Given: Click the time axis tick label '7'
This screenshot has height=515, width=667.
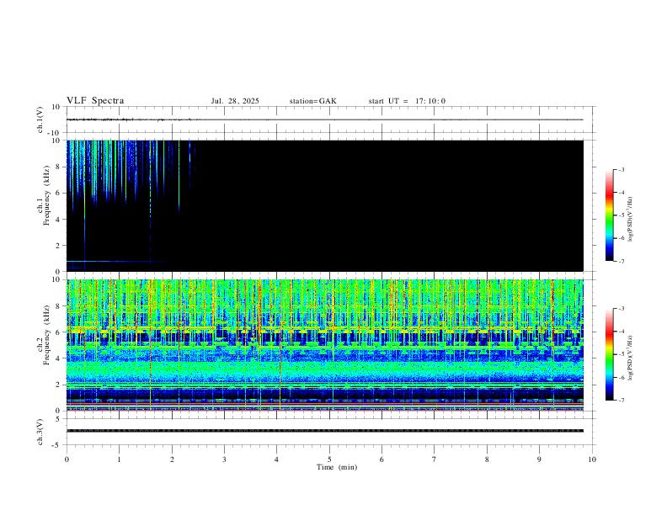Looking at the screenshot, I should coord(435,459).
